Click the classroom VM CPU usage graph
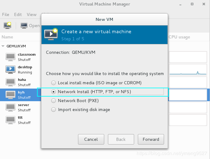Screen dimensions: 210x159 pyautogui.click(x=188, y=57)
